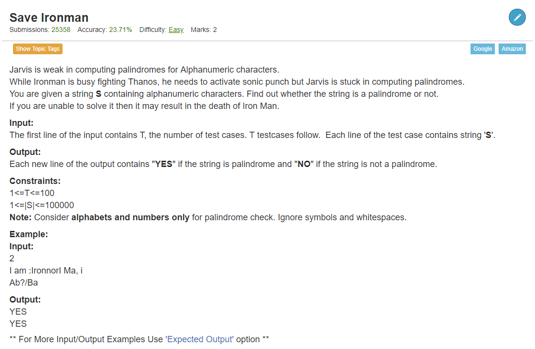Viewport: 535px width, 349px height.
Task: Click the bold "NO" in output description
Action: tap(304, 164)
